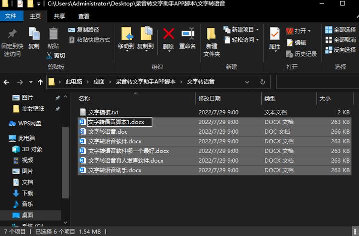Open ribbon options dropdown in title bar
359x236 pixels.
coord(39,4)
